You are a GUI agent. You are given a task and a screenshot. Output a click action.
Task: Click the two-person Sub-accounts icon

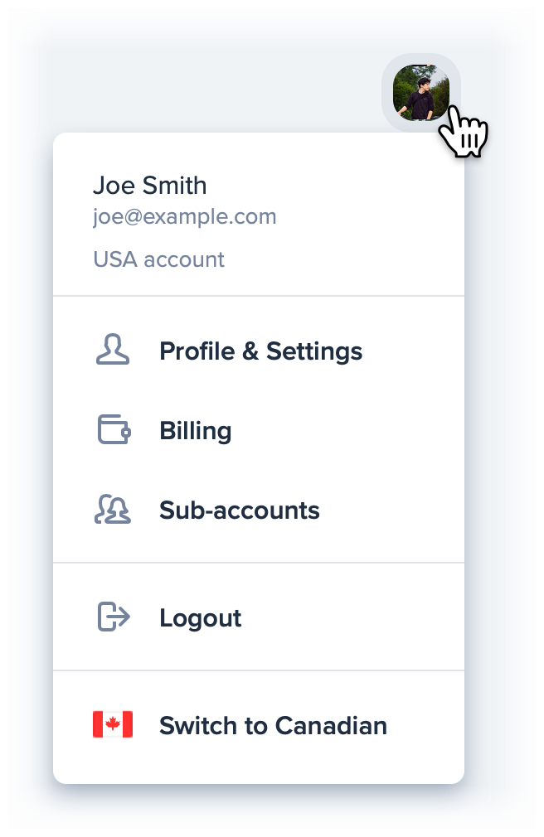pos(112,510)
